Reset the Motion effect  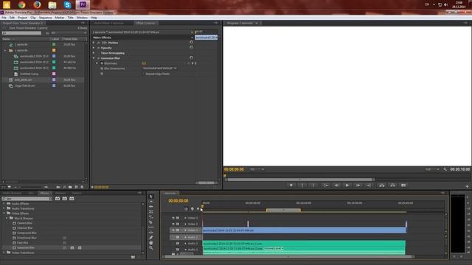coord(191,43)
